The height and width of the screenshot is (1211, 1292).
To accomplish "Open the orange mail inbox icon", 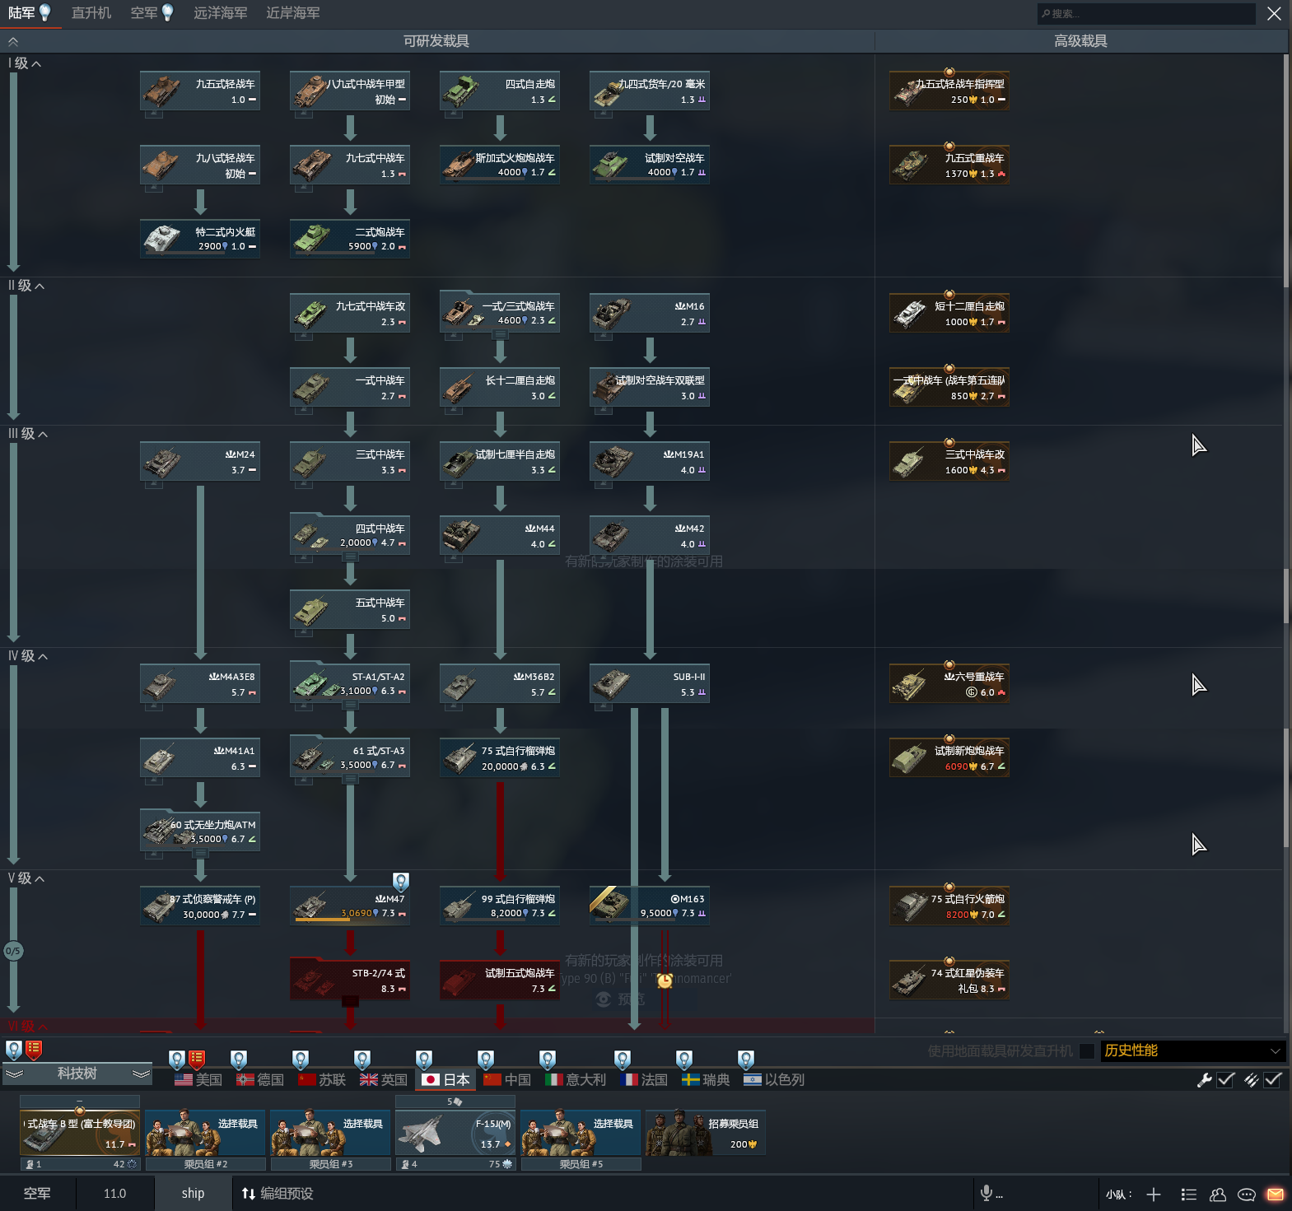I will point(1275,1194).
